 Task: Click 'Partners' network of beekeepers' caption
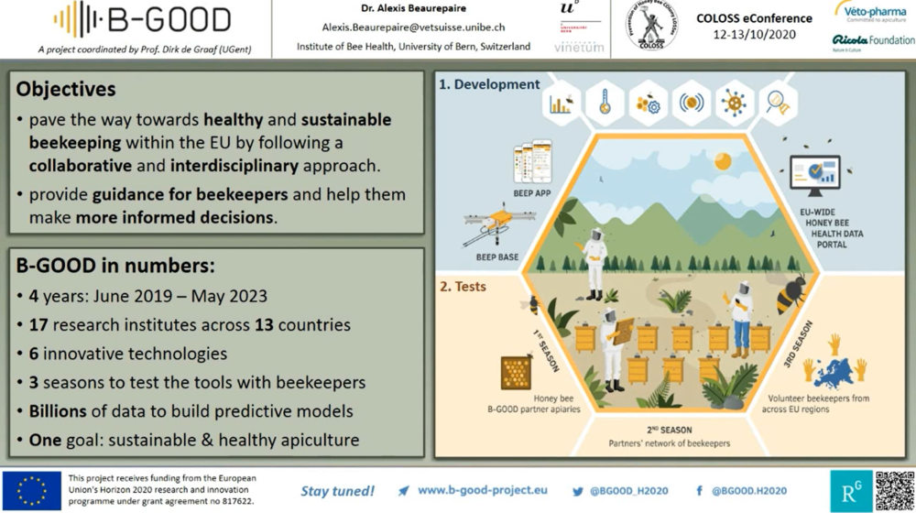(x=670, y=442)
